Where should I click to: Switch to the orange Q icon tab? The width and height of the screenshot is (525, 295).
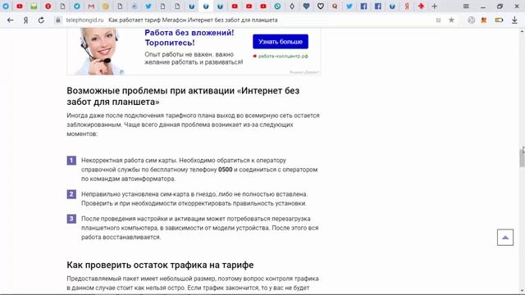335,6
